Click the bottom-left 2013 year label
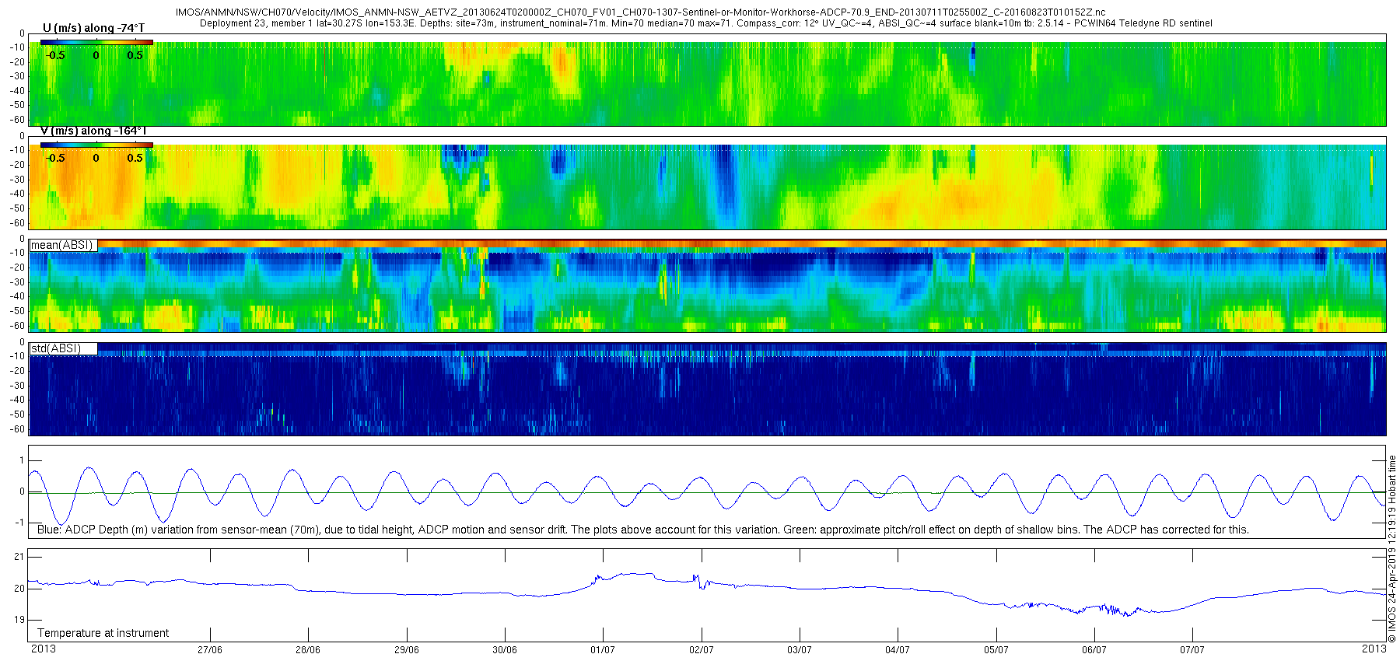Screen dimensions: 1400x661 [44, 649]
